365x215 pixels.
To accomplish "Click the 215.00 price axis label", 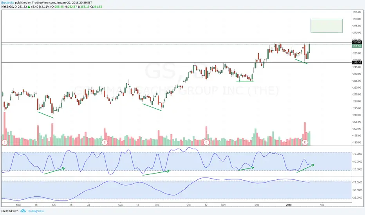I will [357, 108].
